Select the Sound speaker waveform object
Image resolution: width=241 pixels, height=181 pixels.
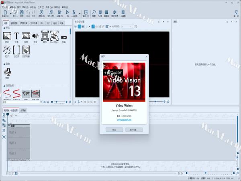35,36
